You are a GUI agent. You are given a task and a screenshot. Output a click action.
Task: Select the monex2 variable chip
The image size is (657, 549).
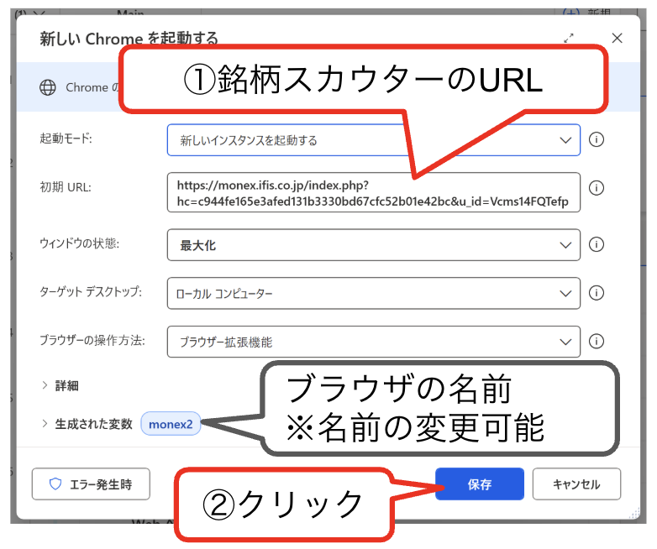pos(171,424)
